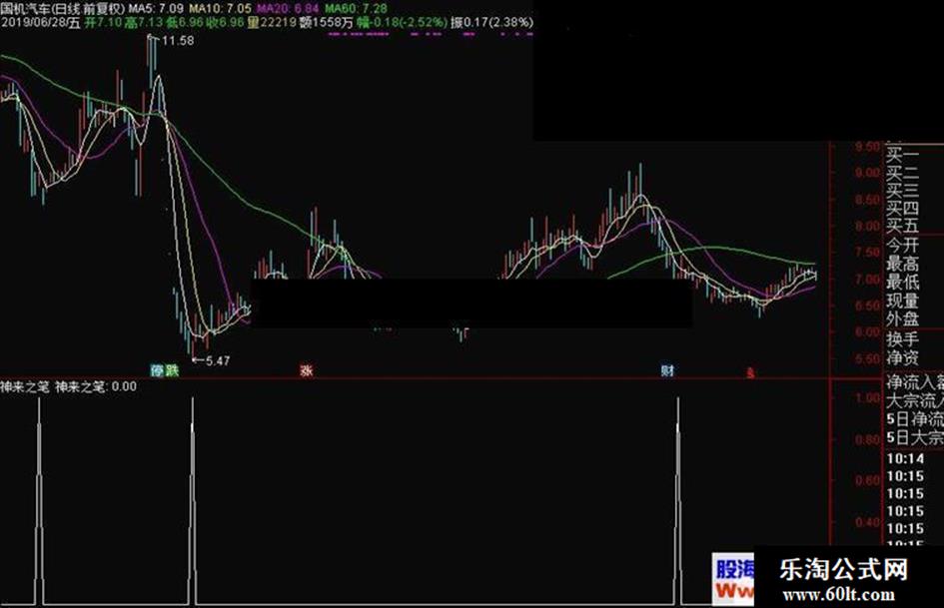Viewport: 944px width, 608px height.
Task: Click the 净资 quote field
Action: 902,358
